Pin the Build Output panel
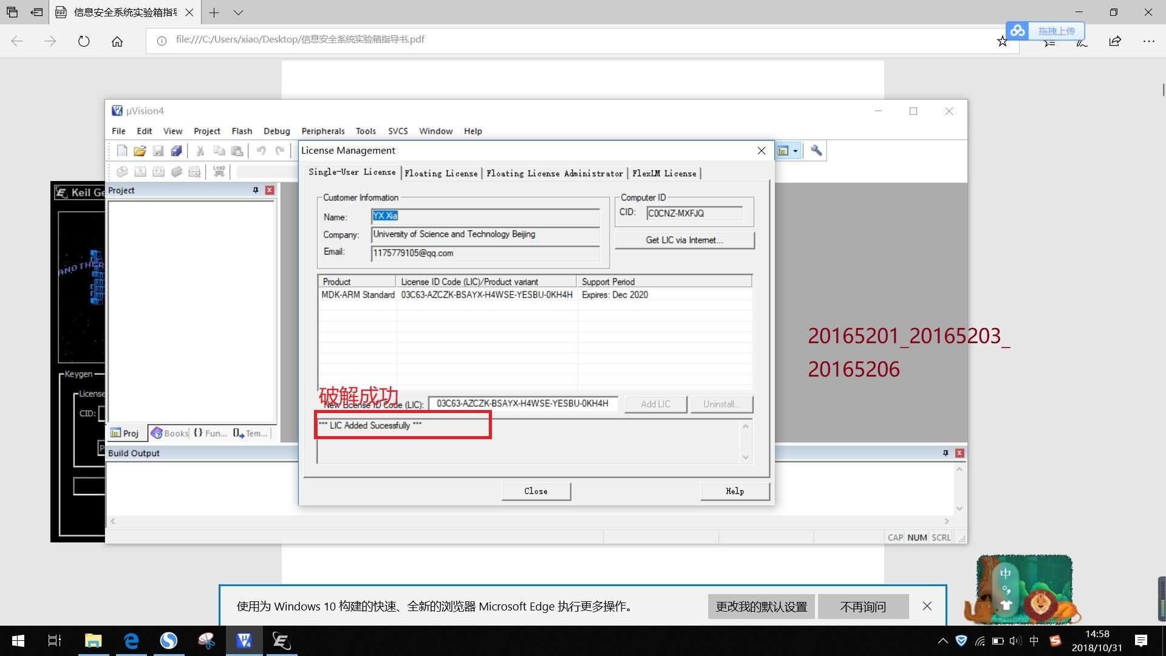 [x=946, y=453]
